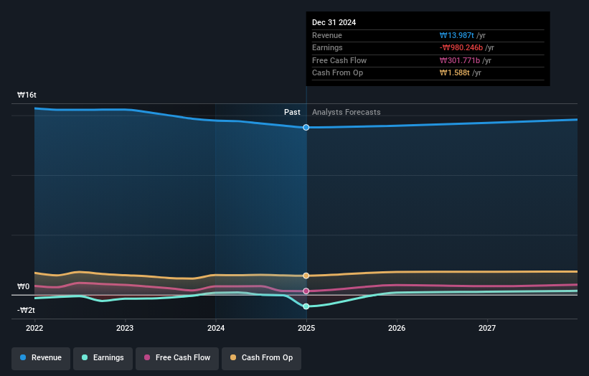This screenshot has width=589, height=376.
Task: Click the orange Cash From Op data point
Action: [306, 276]
